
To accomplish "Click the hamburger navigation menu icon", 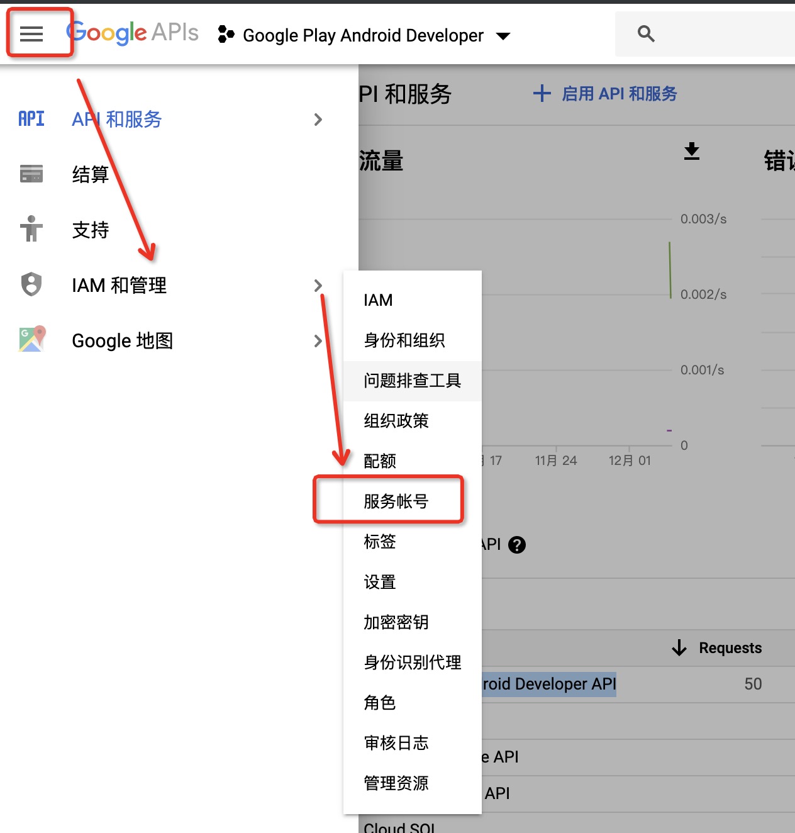I will point(31,34).
